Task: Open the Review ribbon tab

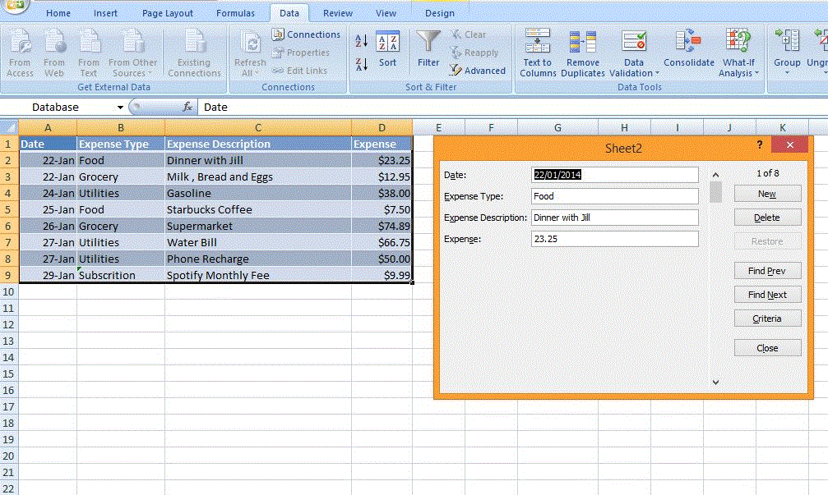Action: [337, 13]
